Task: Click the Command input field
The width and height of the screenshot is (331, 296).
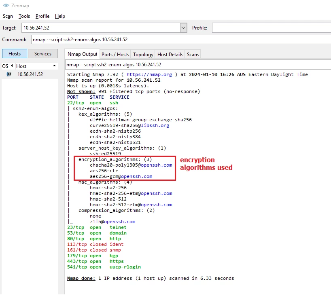Action: pyautogui.click(x=181, y=40)
